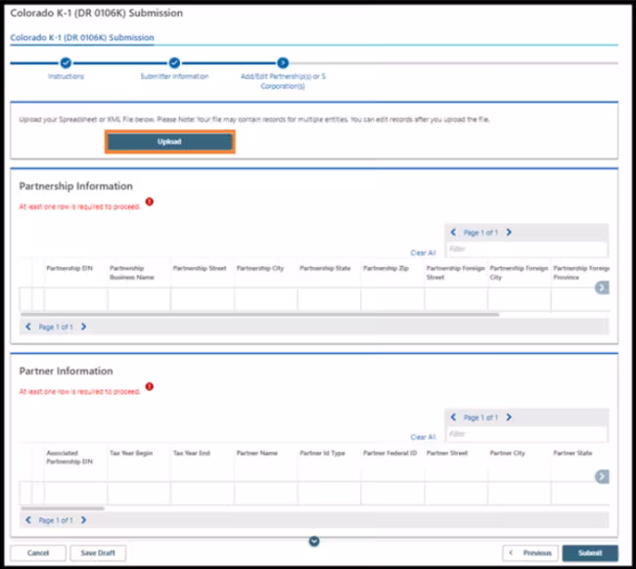The image size is (636, 569).
Task: Sort by Partnership Street column header
Action: pos(200,268)
